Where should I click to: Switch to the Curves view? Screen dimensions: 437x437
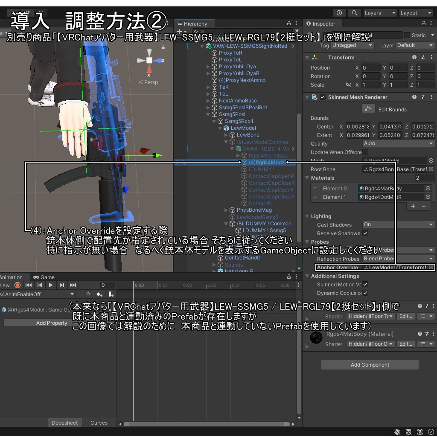click(x=99, y=423)
